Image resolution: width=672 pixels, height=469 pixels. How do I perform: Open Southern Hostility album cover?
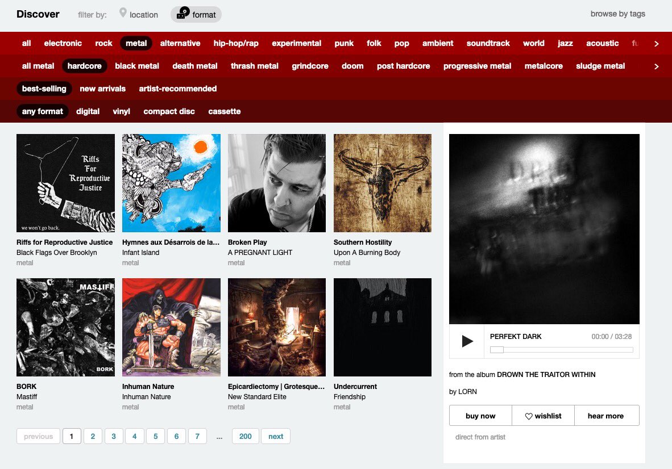(383, 183)
